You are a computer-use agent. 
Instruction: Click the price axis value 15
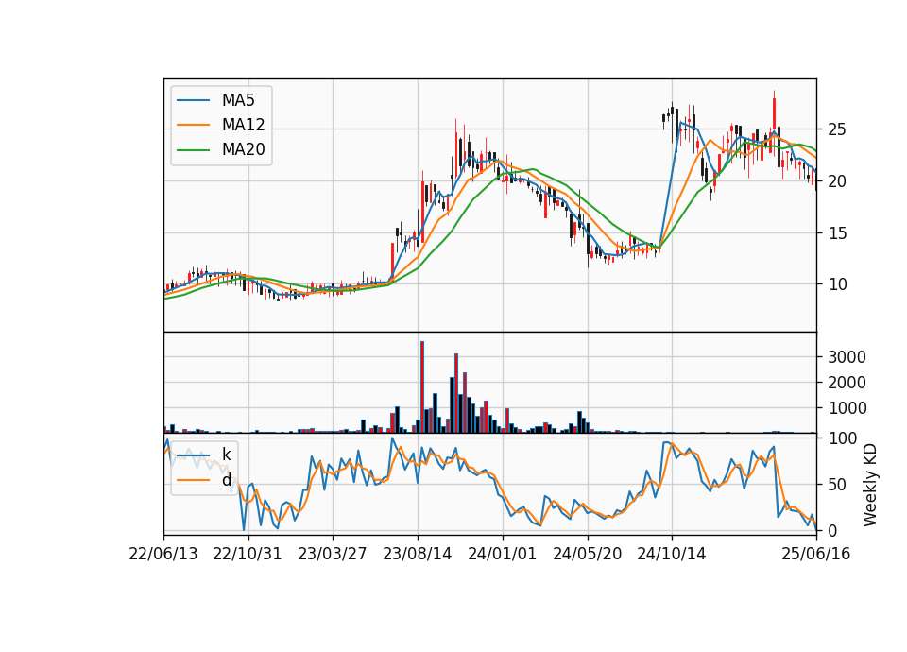pyautogui.click(x=836, y=233)
